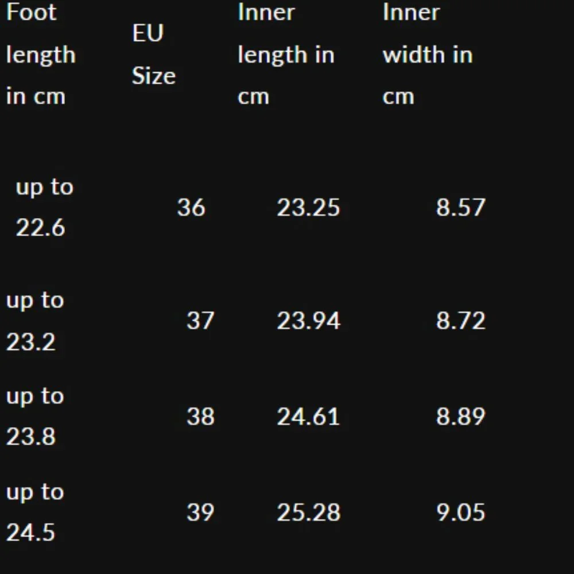Click the "Foot length in cm" column header
This screenshot has height=574, width=574.
[x=41, y=55]
